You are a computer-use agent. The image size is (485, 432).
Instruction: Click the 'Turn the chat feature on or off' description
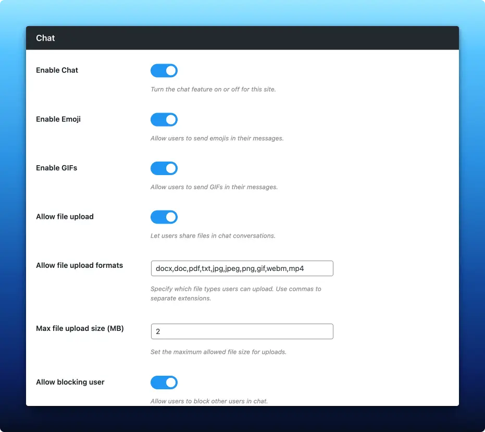[213, 89]
